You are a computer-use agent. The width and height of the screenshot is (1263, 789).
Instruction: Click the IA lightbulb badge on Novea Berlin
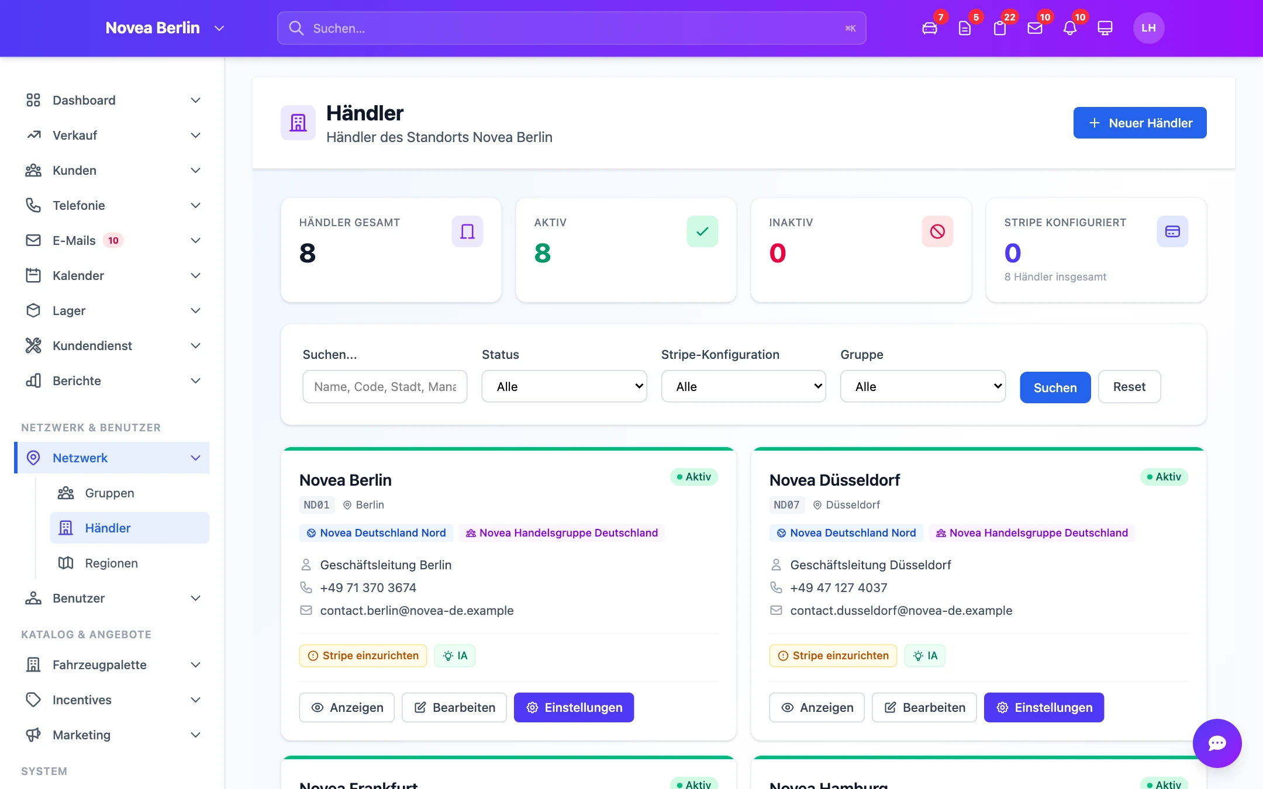click(x=455, y=656)
